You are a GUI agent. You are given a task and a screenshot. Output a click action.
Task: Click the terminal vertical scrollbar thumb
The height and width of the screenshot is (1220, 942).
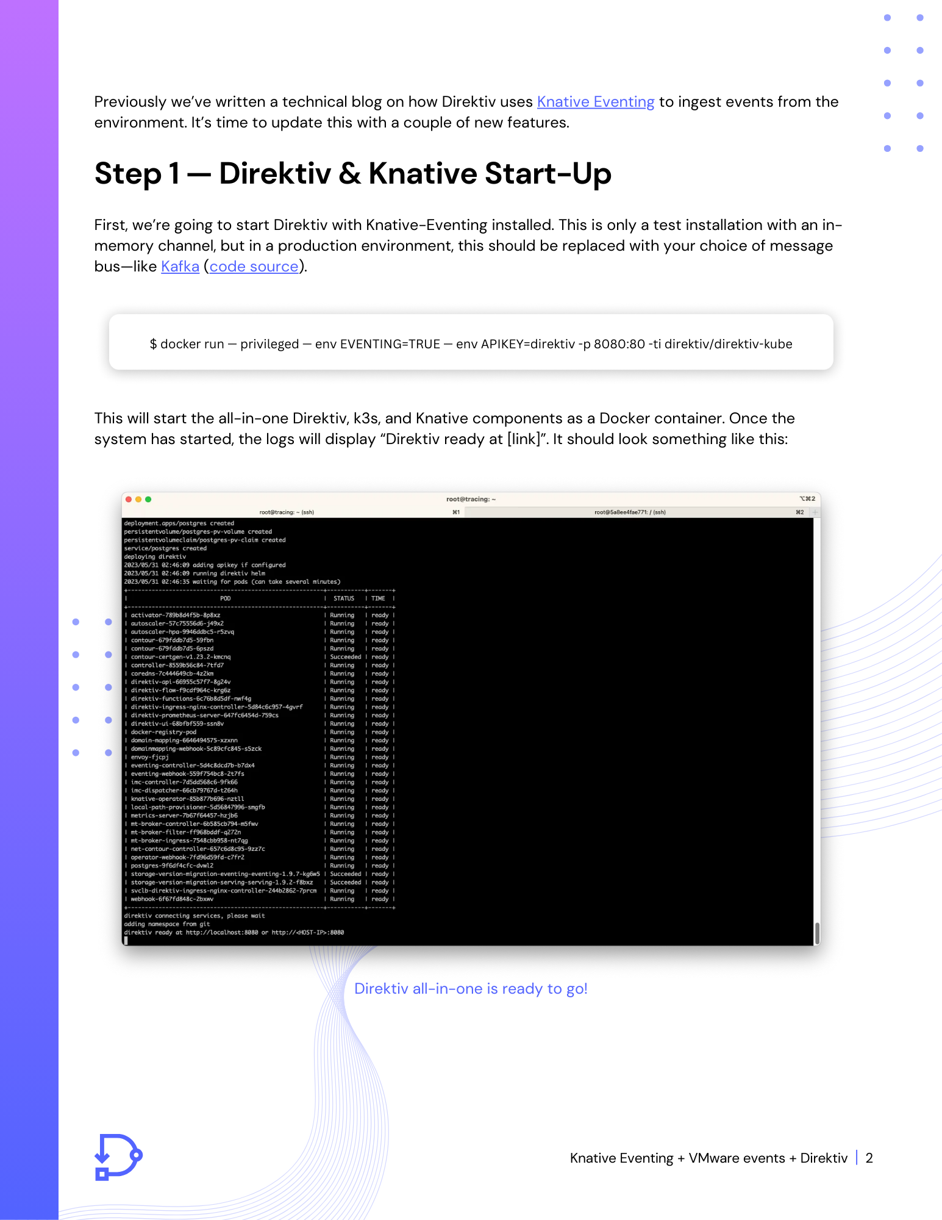pyautogui.click(x=817, y=933)
